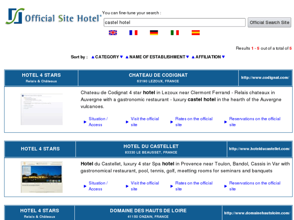Sort Affiliation ascending with up arrow
This screenshot has width=294, height=220.
click(193, 57)
